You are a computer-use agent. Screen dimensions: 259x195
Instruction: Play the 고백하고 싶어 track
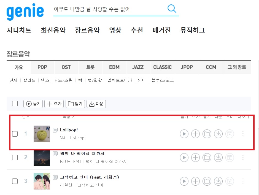coord(184,181)
